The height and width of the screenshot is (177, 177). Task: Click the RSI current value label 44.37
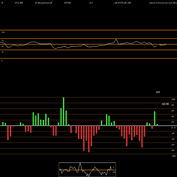pos(163,45)
